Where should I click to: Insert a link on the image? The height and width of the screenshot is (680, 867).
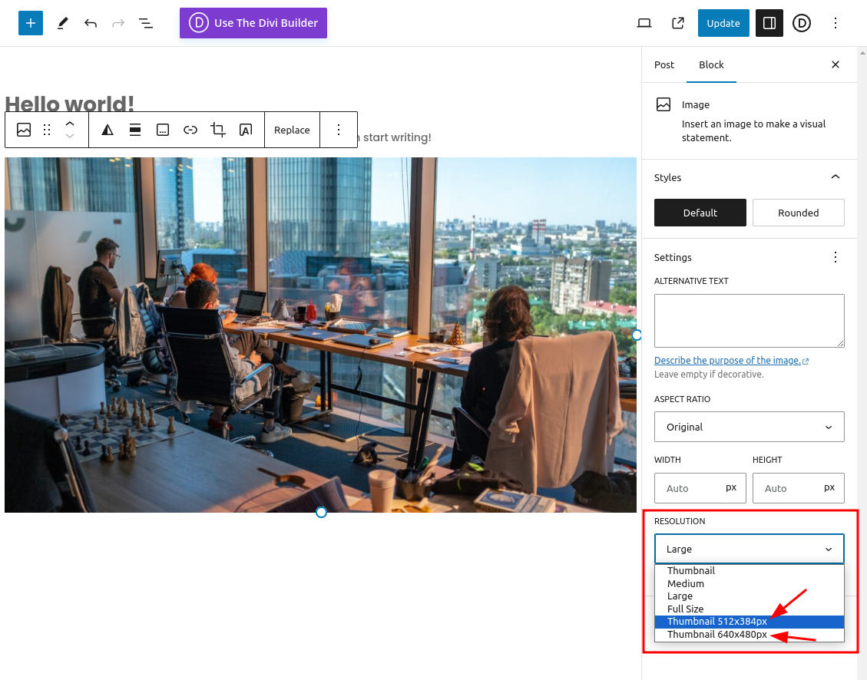[190, 130]
